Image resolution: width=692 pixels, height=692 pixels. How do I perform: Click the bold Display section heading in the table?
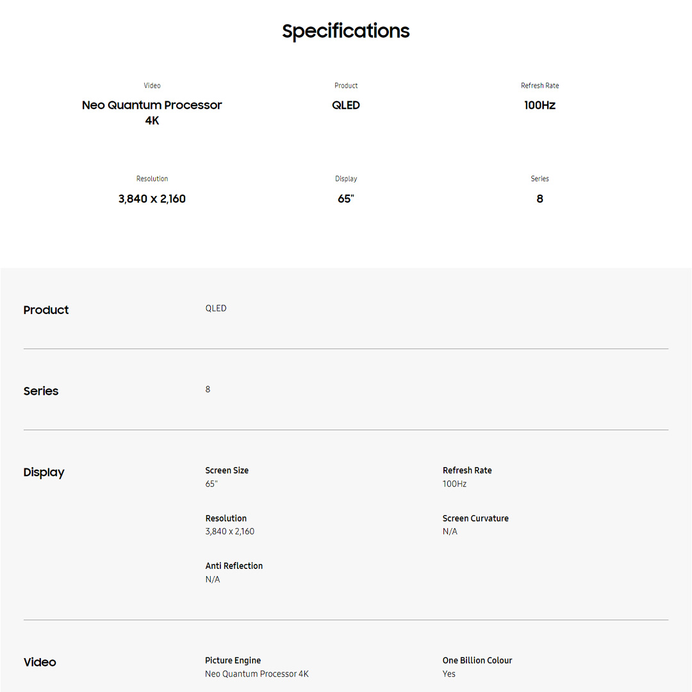pos(44,472)
